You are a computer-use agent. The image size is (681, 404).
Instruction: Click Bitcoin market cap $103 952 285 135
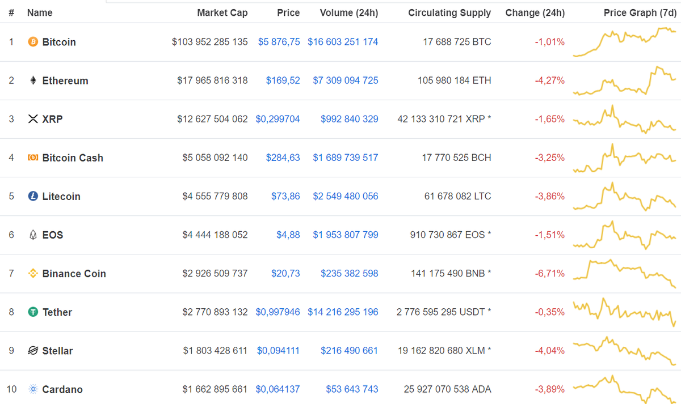pyautogui.click(x=210, y=42)
